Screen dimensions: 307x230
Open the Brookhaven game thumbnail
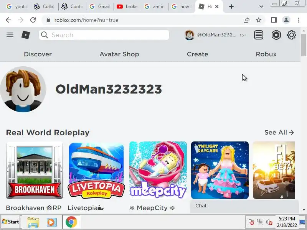click(35, 170)
